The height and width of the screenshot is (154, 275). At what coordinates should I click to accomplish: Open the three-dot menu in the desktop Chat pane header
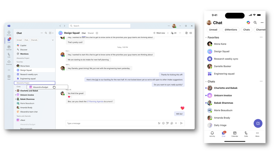click(42, 33)
